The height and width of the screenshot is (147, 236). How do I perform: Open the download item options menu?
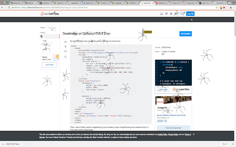pyautogui.click(x=27, y=144)
